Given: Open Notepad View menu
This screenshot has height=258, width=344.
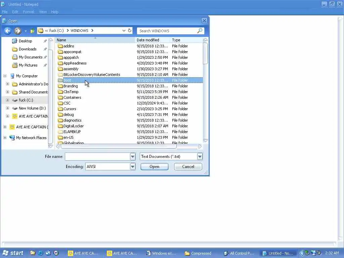Looking at the screenshot, I should tap(43, 12).
